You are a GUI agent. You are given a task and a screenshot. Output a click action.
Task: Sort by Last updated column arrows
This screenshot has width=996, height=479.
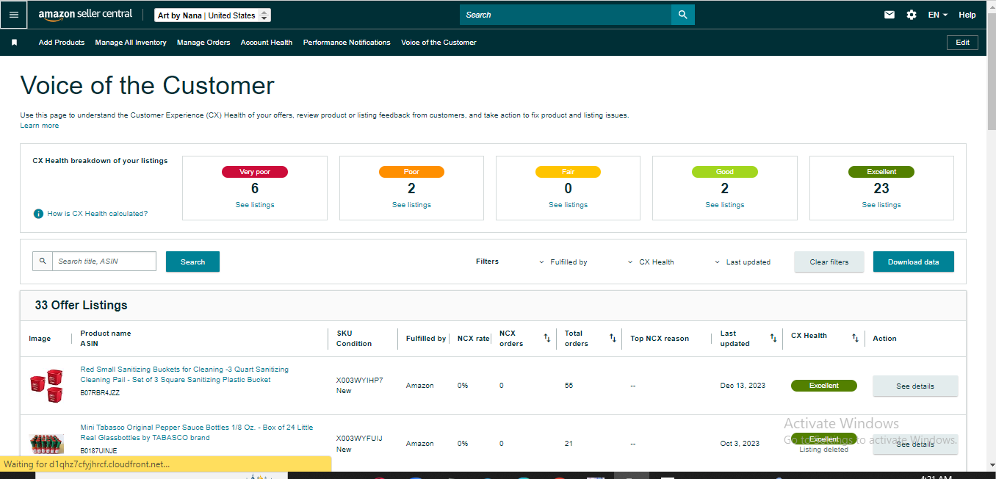[773, 338]
